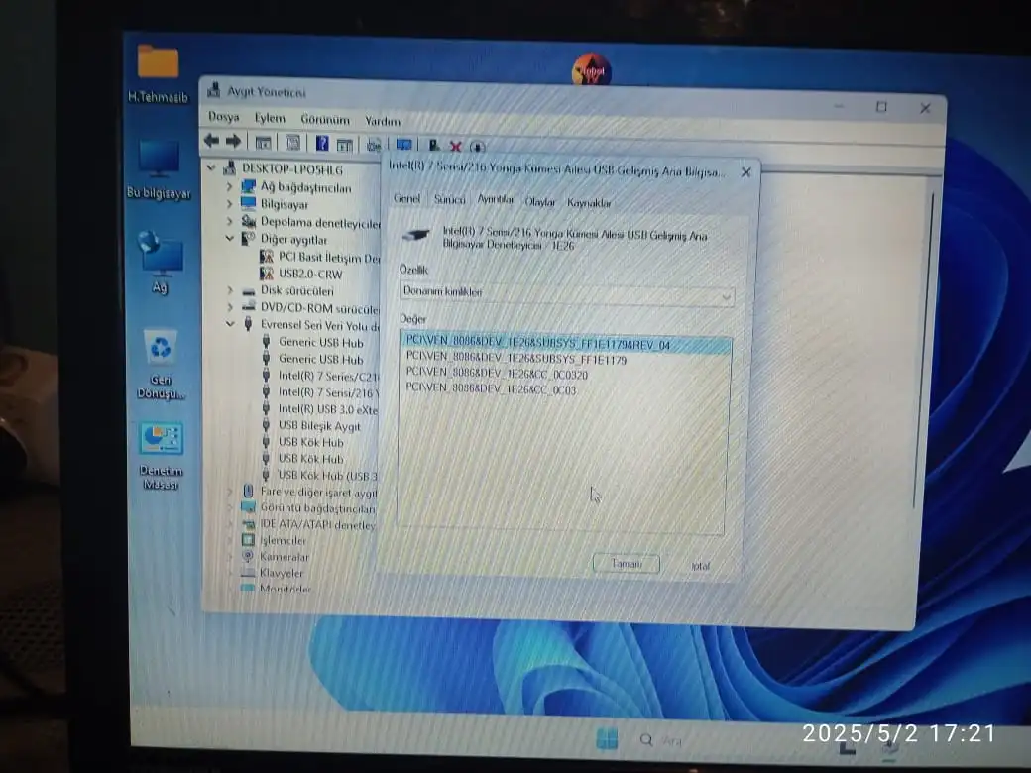Select Intel(R) 7 Serisi/216 USB device in tree
The width and height of the screenshot is (1031, 773).
(328, 392)
